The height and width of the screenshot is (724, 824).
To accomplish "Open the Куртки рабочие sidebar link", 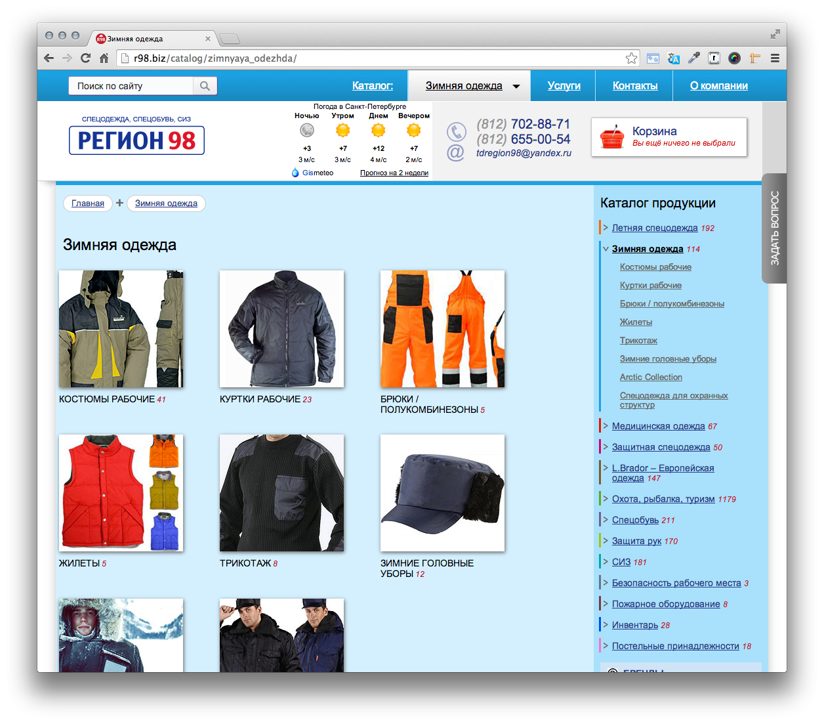I will [x=651, y=286].
